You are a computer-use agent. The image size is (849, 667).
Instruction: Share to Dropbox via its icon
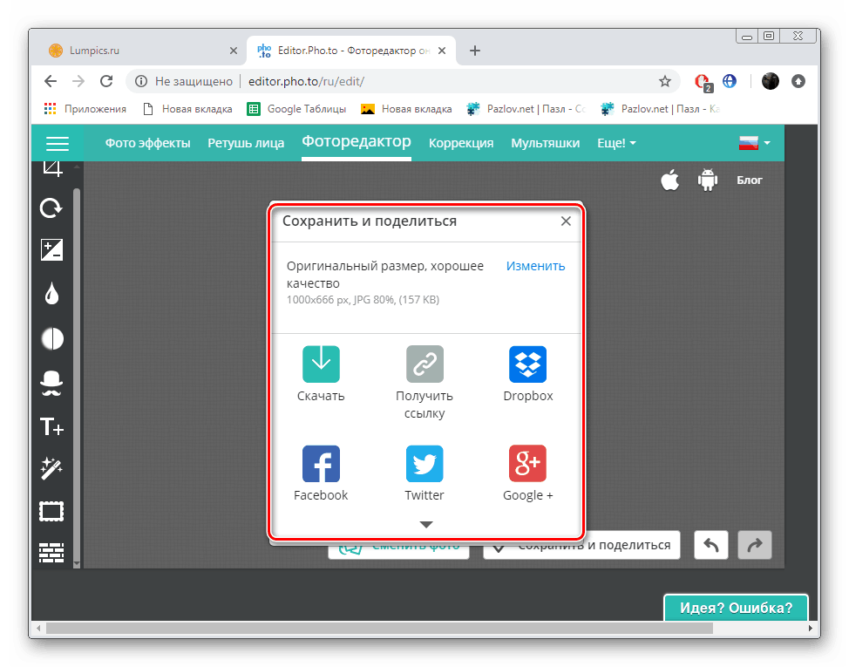point(527,364)
